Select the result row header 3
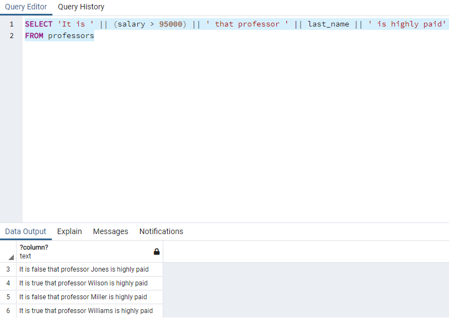The width and height of the screenshot is (449, 318). click(x=8, y=269)
